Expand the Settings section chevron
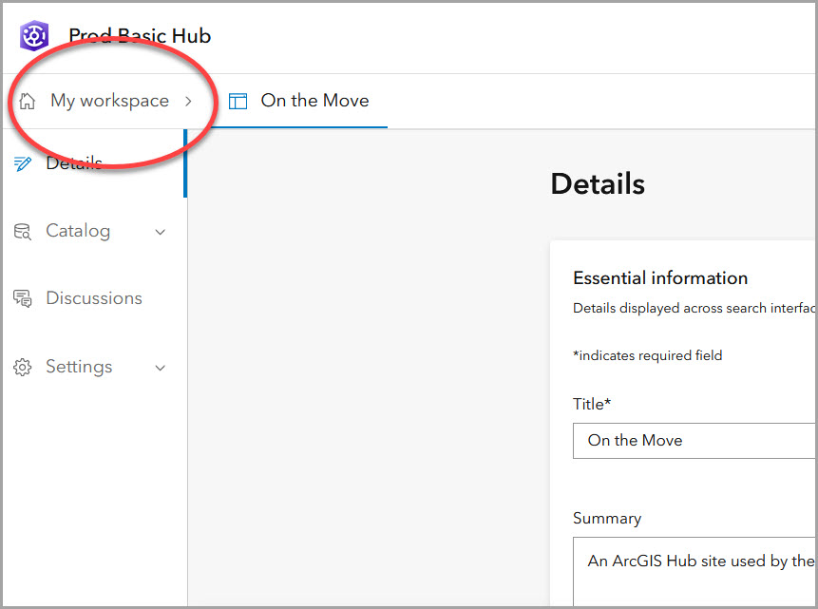 point(161,368)
